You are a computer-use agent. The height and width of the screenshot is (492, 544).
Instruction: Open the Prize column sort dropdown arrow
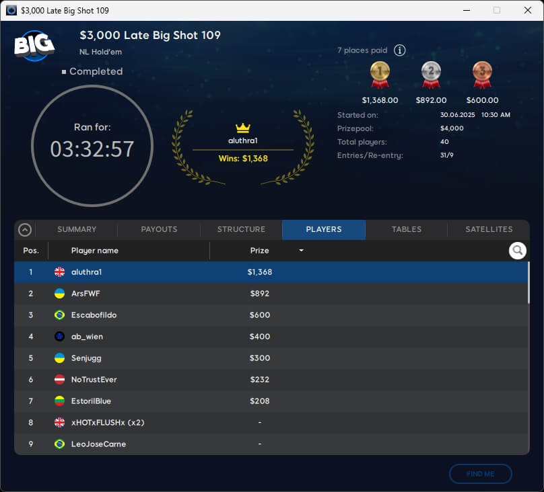(x=301, y=251)
